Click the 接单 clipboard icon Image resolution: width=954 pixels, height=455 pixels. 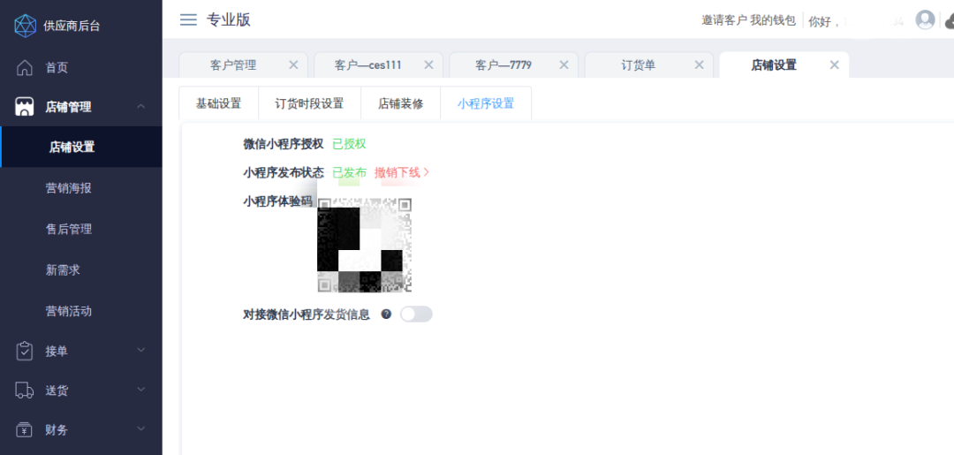click(x=25, y=351)
